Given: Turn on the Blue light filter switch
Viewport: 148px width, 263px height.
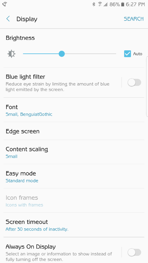Looking at the screenshot, I should point(134,82).
